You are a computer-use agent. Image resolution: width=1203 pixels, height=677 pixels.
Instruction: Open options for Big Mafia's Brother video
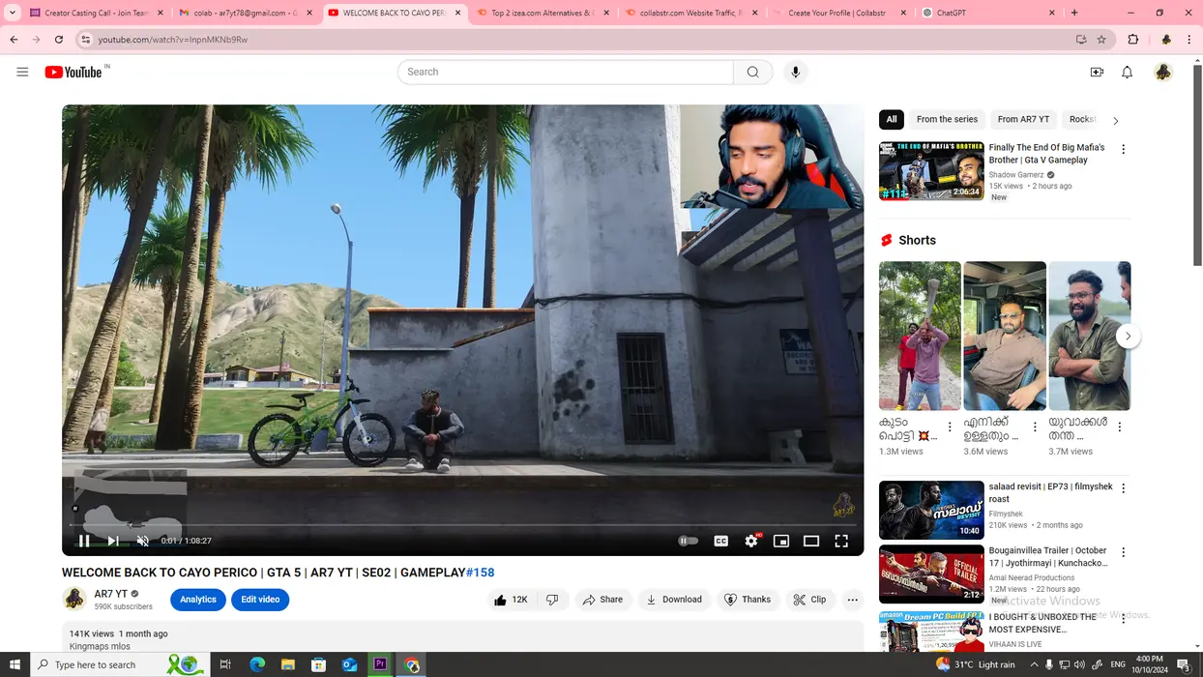[1123, 149]
